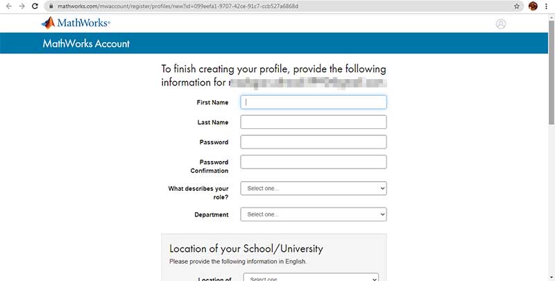Open the Chrome three-dot menu
This screenshot has height=281, width=555.
point(547,6)
